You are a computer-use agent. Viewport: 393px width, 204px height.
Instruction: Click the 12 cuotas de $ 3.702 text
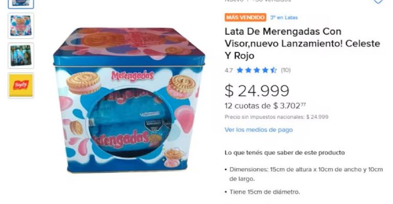click(265, 106)
